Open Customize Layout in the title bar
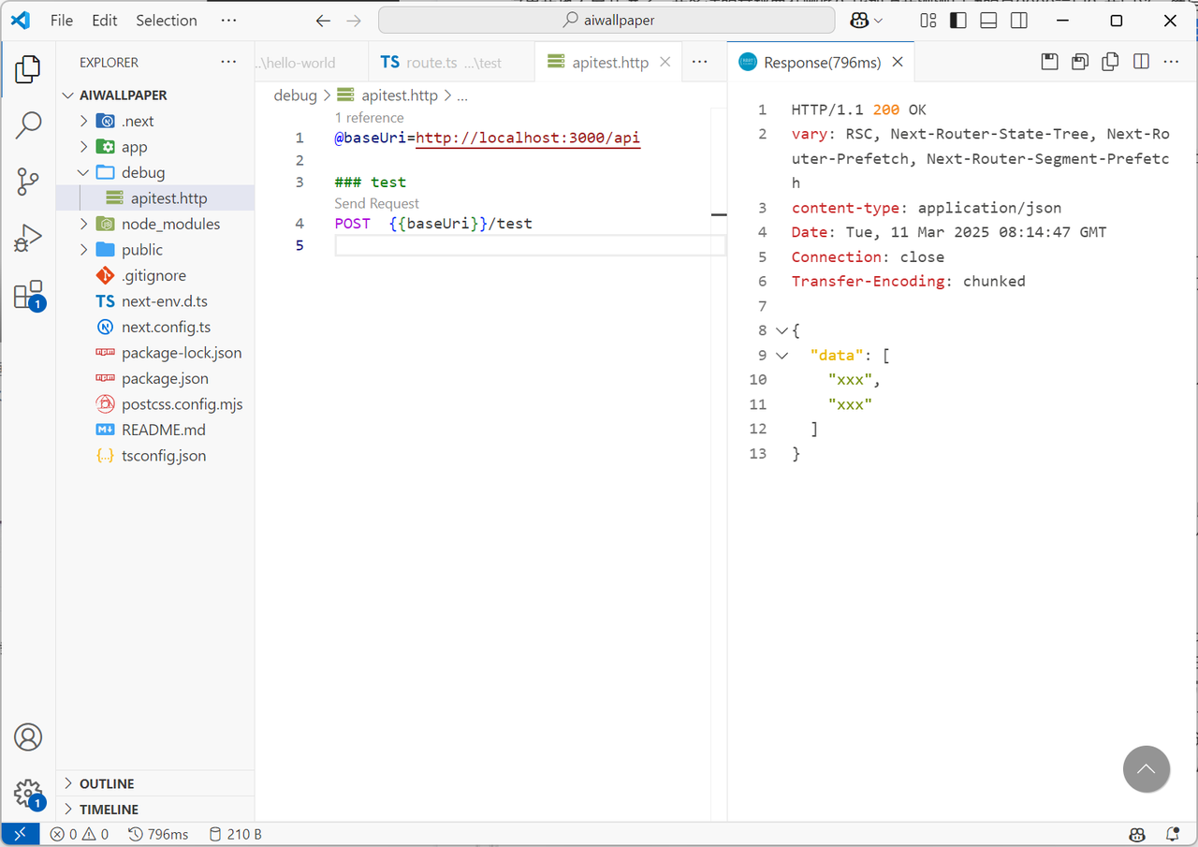 click(928, 21)
